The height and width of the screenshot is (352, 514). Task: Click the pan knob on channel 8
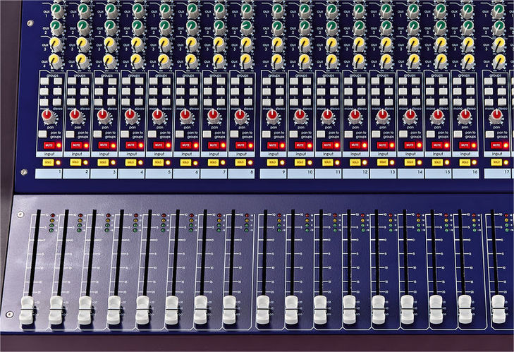(240, 116)
